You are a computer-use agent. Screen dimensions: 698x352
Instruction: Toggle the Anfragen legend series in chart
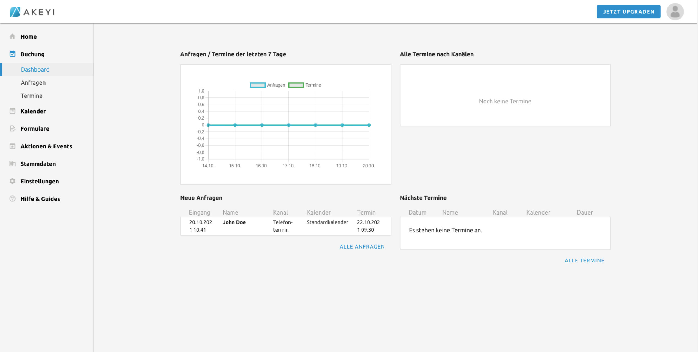click(267, 85)
